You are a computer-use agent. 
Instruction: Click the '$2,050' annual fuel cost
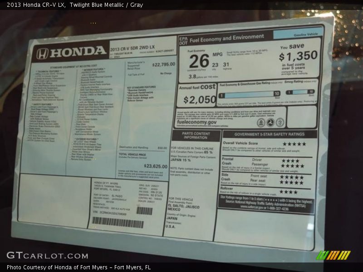coord(200,100)
